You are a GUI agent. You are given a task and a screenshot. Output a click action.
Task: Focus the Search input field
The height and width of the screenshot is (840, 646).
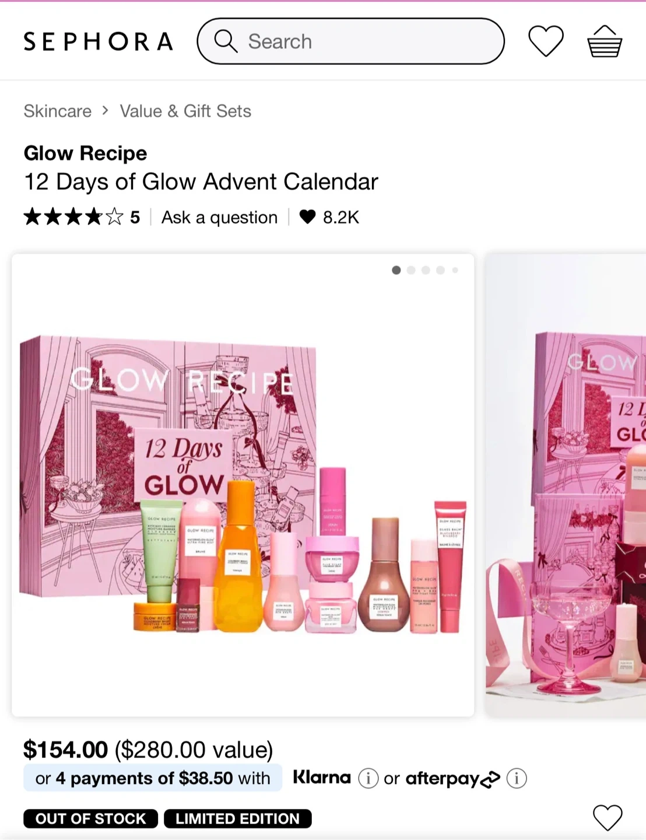351,41
